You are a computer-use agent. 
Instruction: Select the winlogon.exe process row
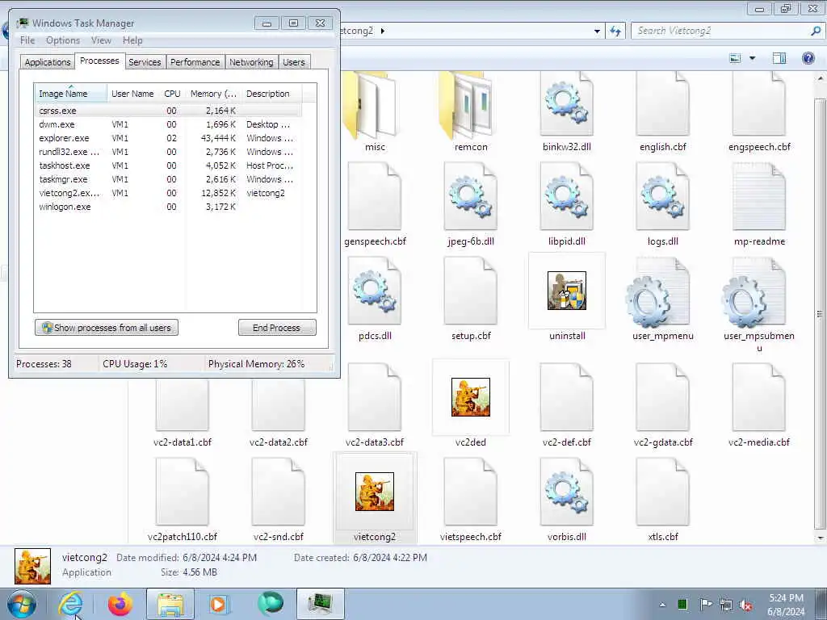click(x=169, y=207)
